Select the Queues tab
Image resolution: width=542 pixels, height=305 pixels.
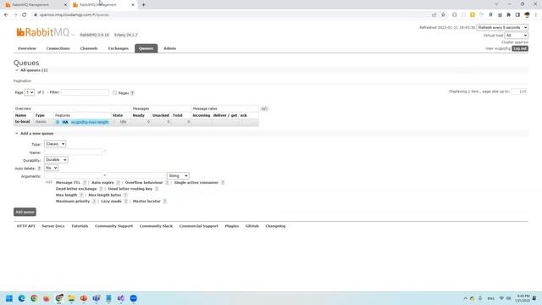coord(147,48)
